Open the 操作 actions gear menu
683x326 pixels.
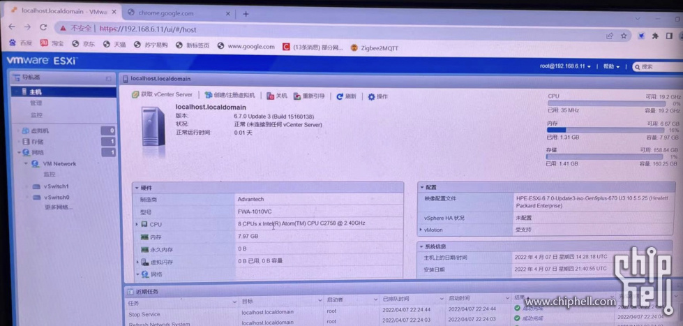coord(377,97)
